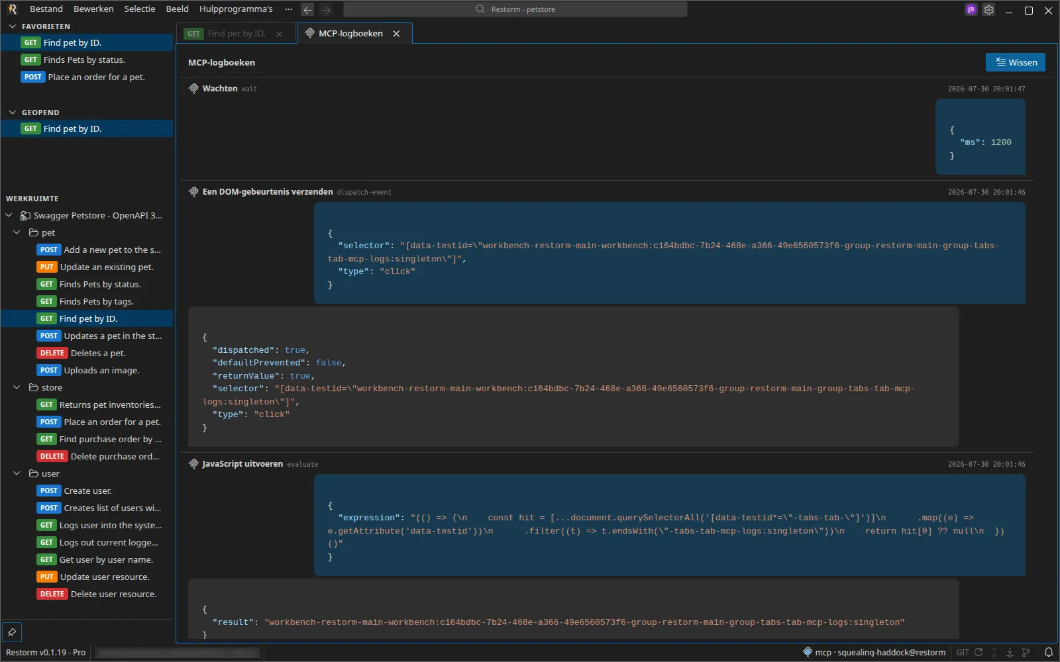Click the git branch icon in status bar
Image resolution: width=1060 pixels, height=662 pixels.
click(x=1026, y=652)
